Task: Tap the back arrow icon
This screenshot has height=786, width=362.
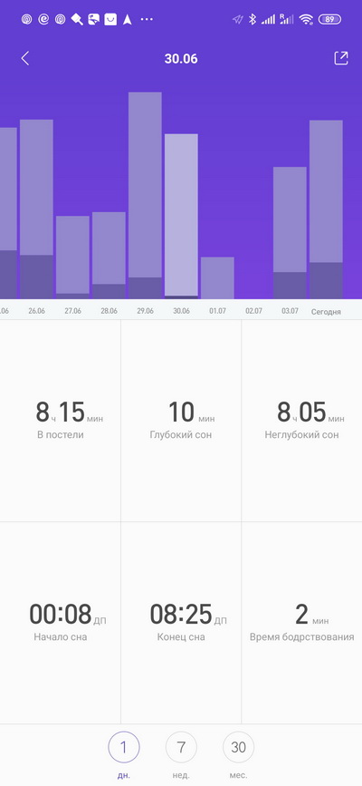Action: point(25,59)
